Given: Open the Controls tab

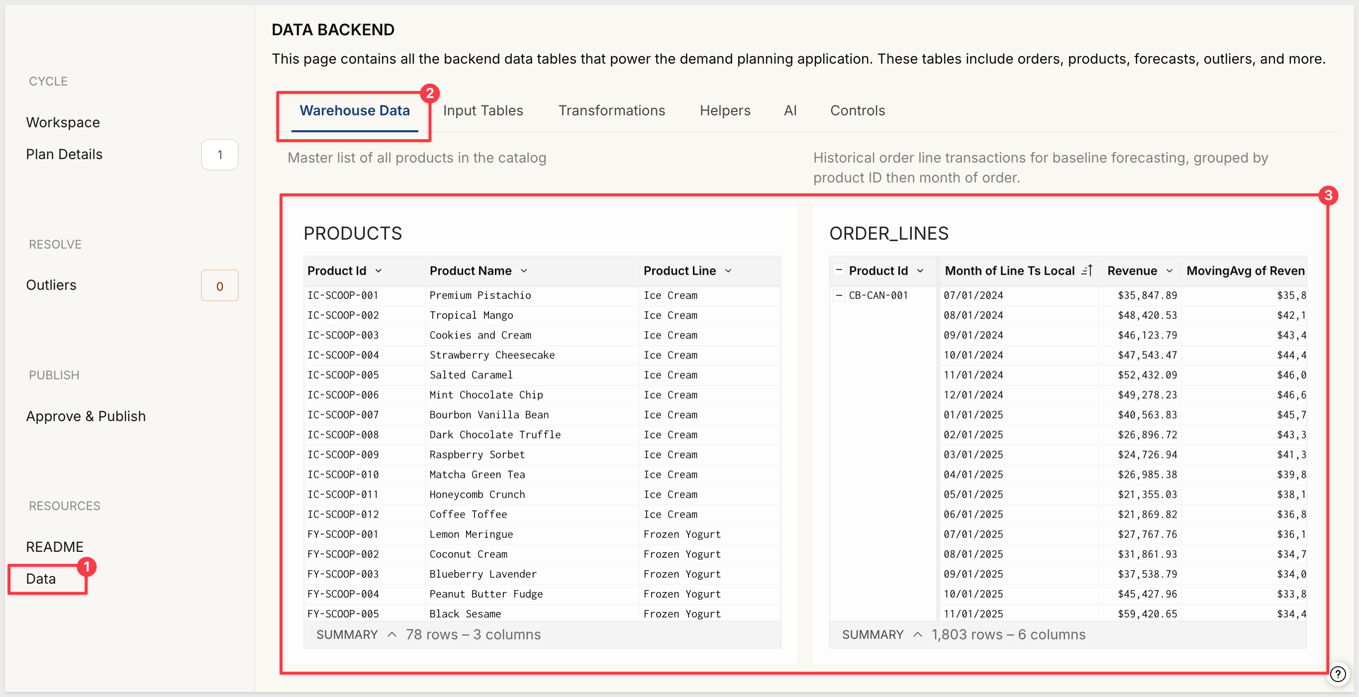Looking at the screenshot, I should [x=858, y=110].
